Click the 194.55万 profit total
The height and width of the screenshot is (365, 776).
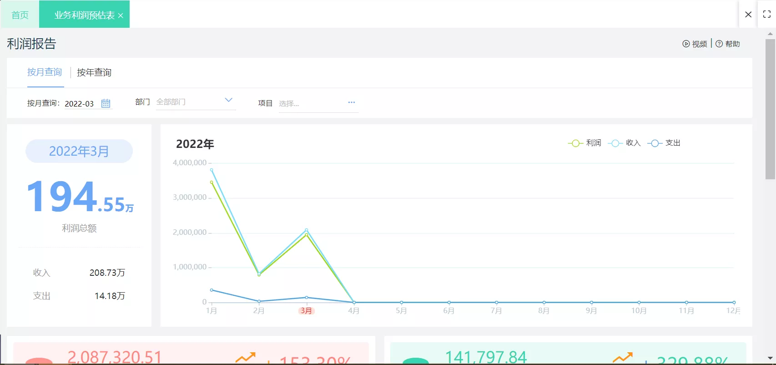[80, 197]
